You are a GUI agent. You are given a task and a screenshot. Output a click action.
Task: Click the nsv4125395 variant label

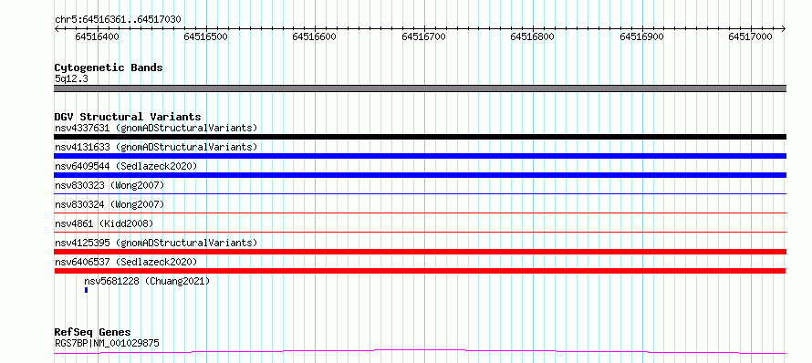[x=156, y=243]
